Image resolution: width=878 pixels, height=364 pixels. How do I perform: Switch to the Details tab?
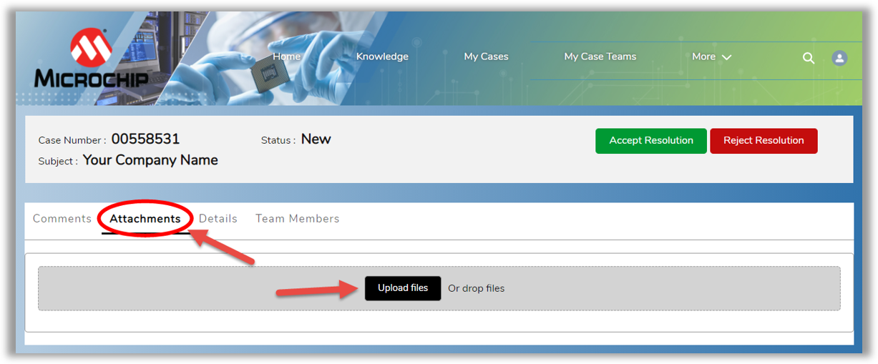pos(218,219)
